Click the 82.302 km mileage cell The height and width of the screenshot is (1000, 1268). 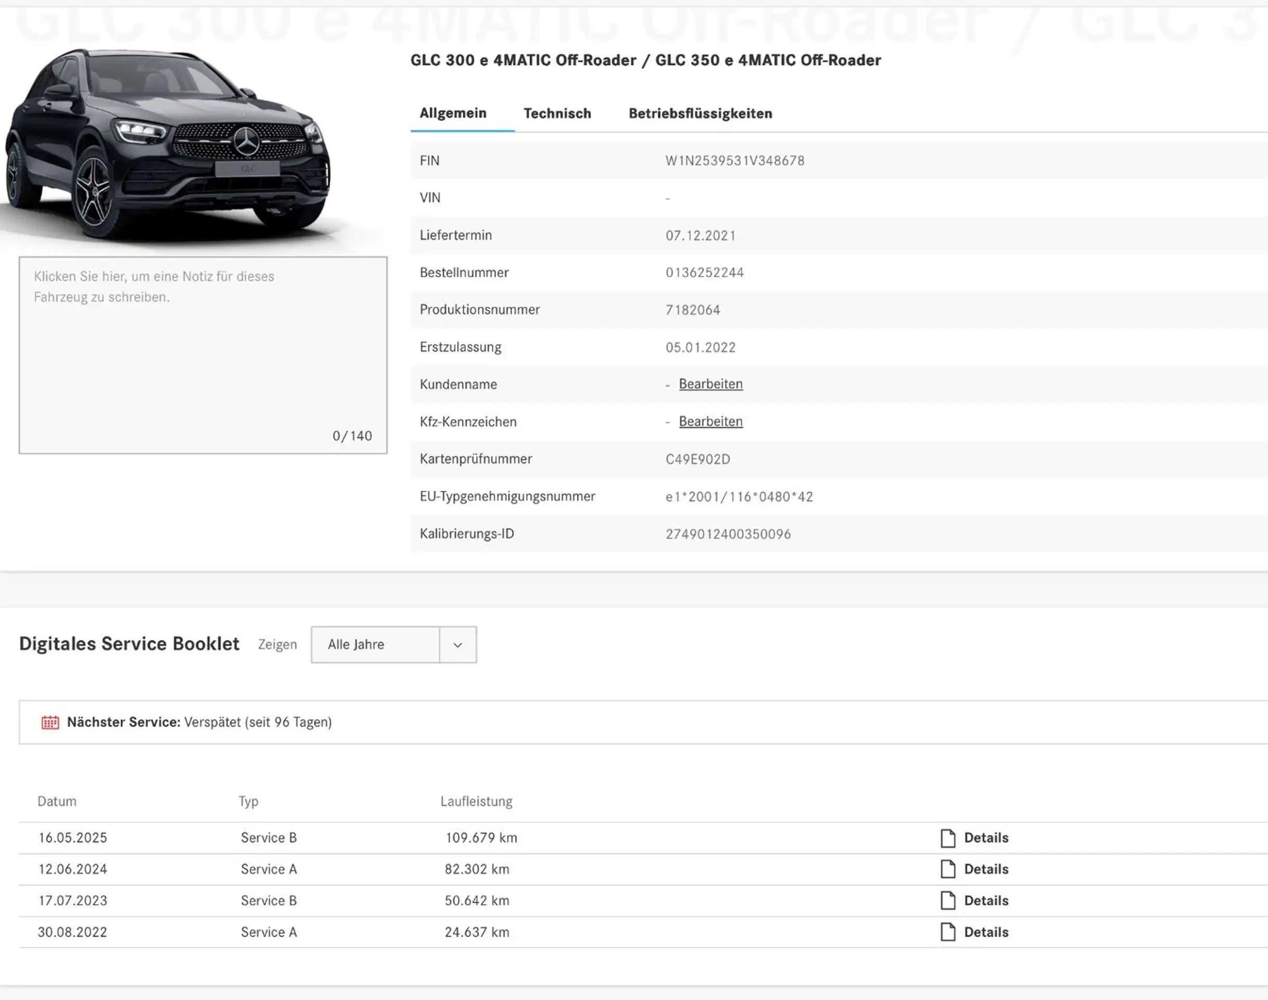click(477, 869)
